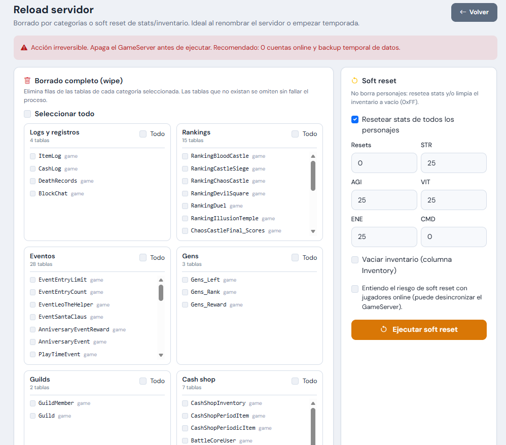Select the Gens_Rank checkbox
This screenshot has width=506, height=445.
(x=185, y=292)
